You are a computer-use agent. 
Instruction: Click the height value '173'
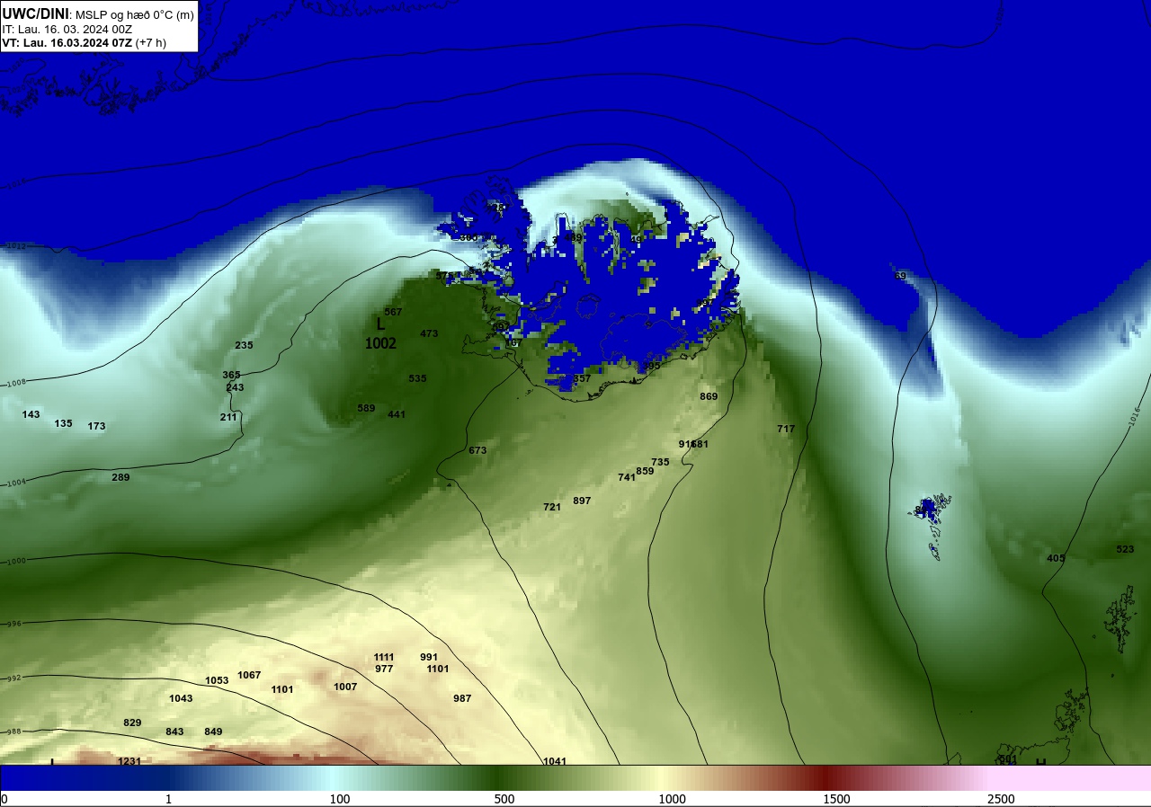click(x=96, y=426)
